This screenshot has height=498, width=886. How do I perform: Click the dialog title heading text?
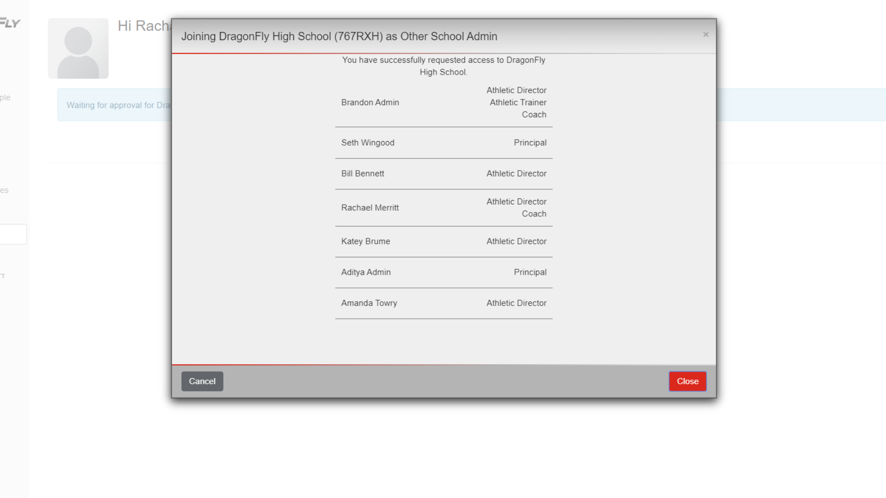[x=339, y=36]
